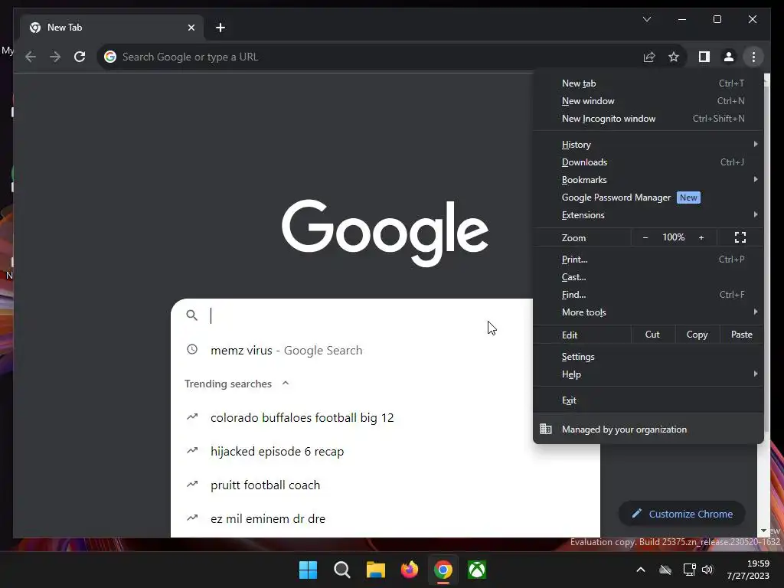This screenshot has height=588, width=784.
Task: Choose Print from the menu
Action: tap(648, 260)
